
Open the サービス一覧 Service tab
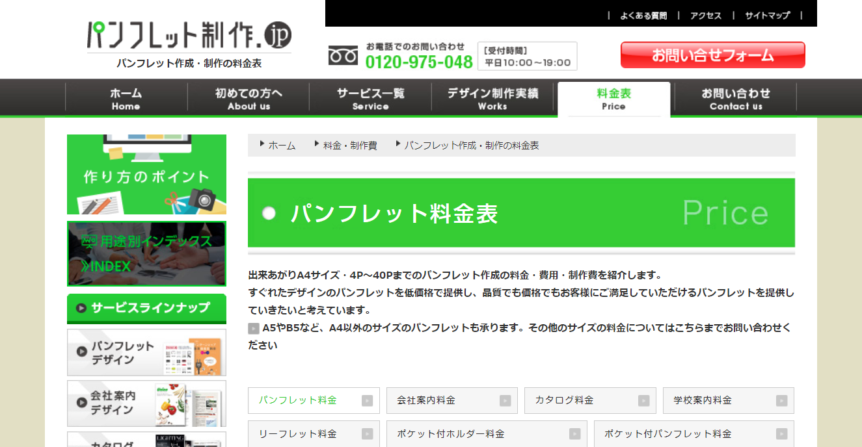[x=370, y=98]
